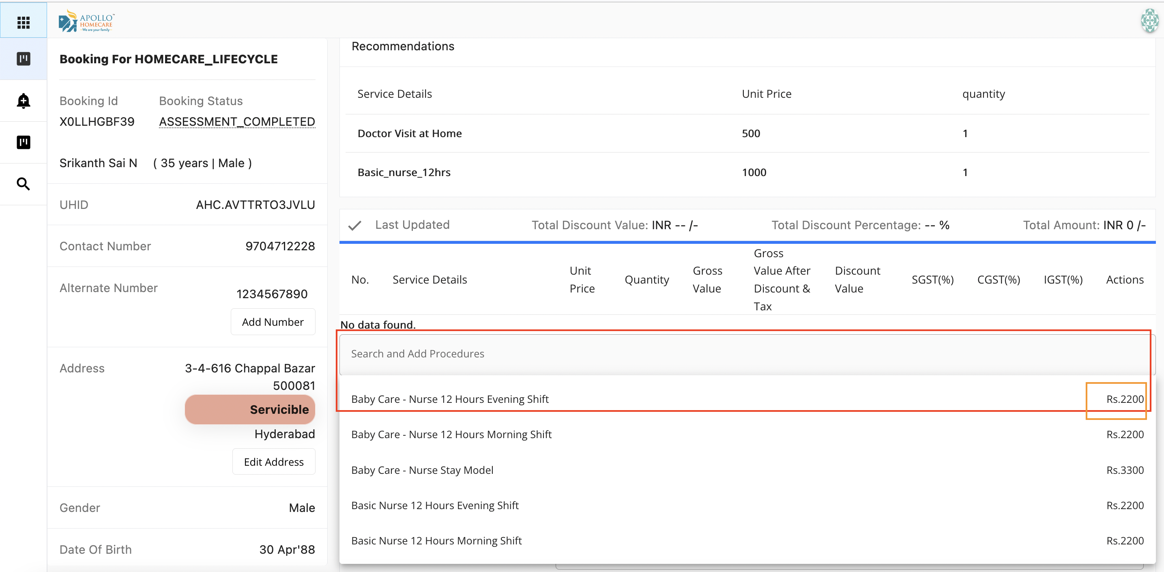
Task: Click the Basic_nurse_12hrs recommendation row
Action: [404, 172]
